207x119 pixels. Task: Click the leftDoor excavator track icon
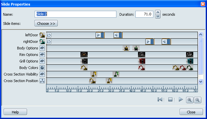pos(42,35)
